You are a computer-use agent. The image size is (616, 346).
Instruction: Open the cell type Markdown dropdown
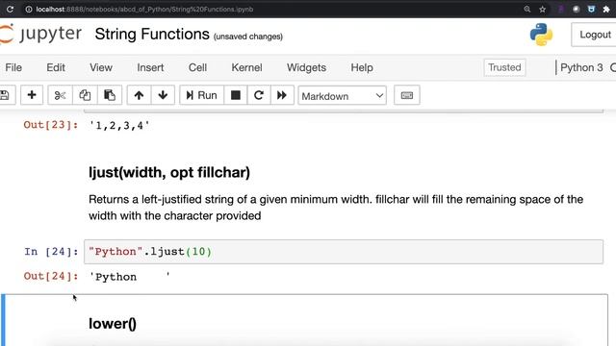click(x=343, y=96)
